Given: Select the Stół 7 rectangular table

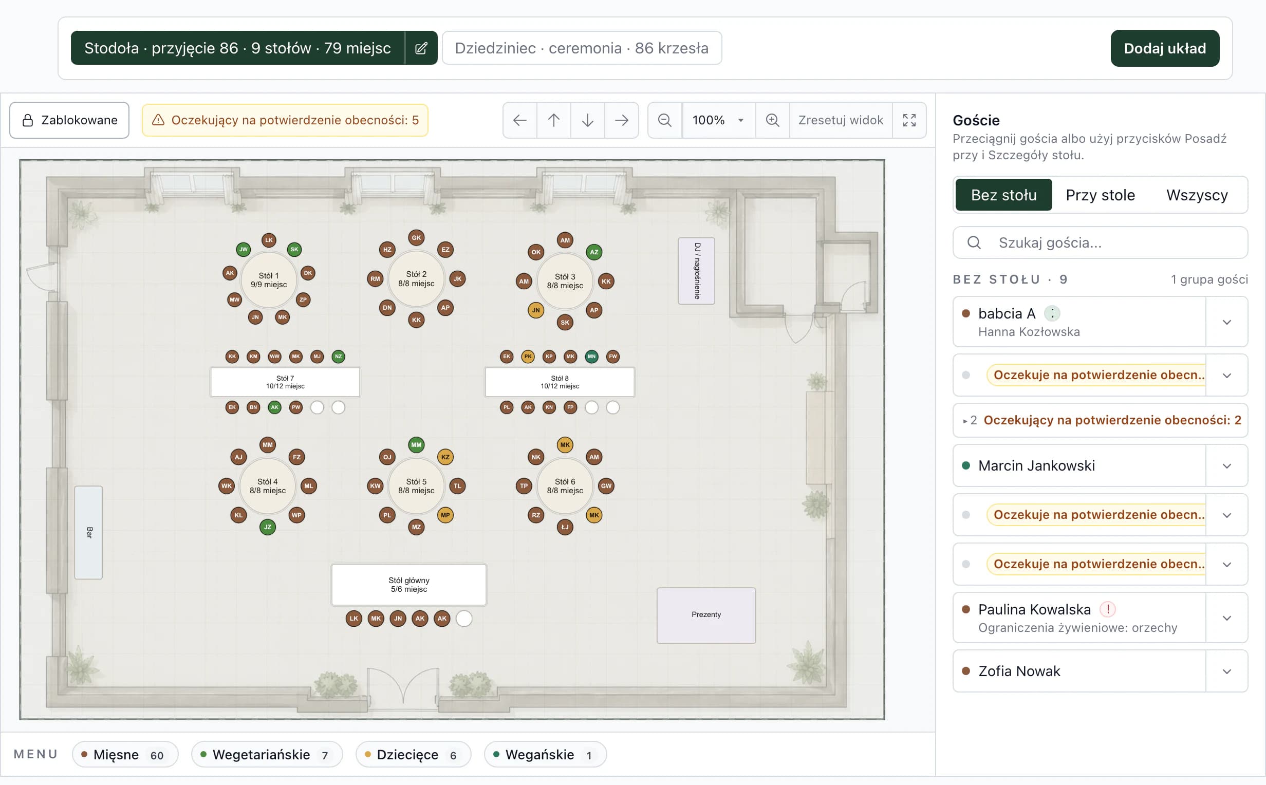Looking at the screenshot, I should point(285,382).
